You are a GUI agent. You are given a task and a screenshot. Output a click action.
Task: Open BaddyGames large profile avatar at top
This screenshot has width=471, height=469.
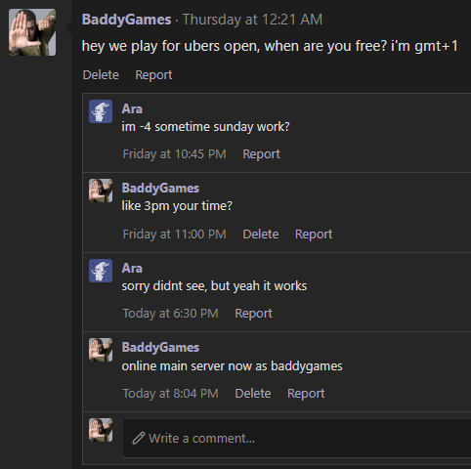(32, 32)
